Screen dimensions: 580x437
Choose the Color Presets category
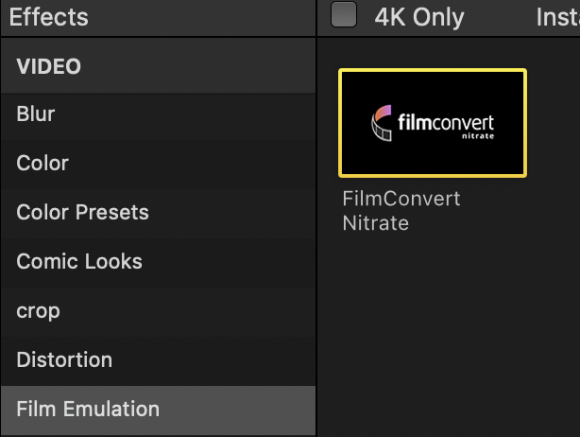coord(82,213)
